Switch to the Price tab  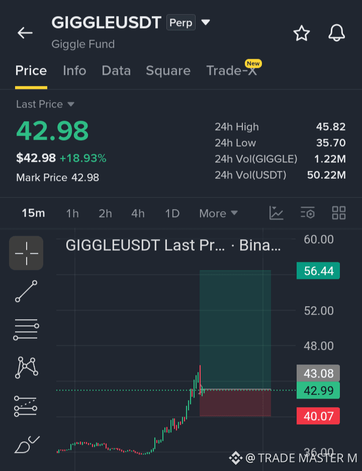pyautogui.click(x=31, y=70)
